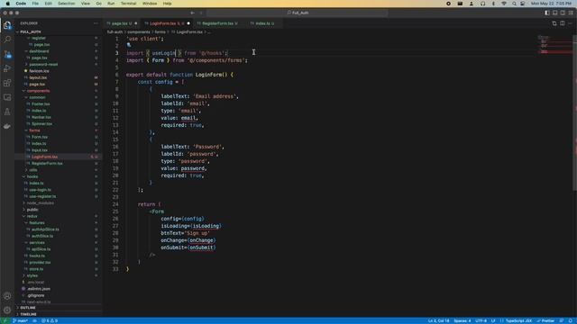Expand the node_modules folder
The width and height of the screenshot is (577, 324).
pyautogui.click(x=59, y=202)
